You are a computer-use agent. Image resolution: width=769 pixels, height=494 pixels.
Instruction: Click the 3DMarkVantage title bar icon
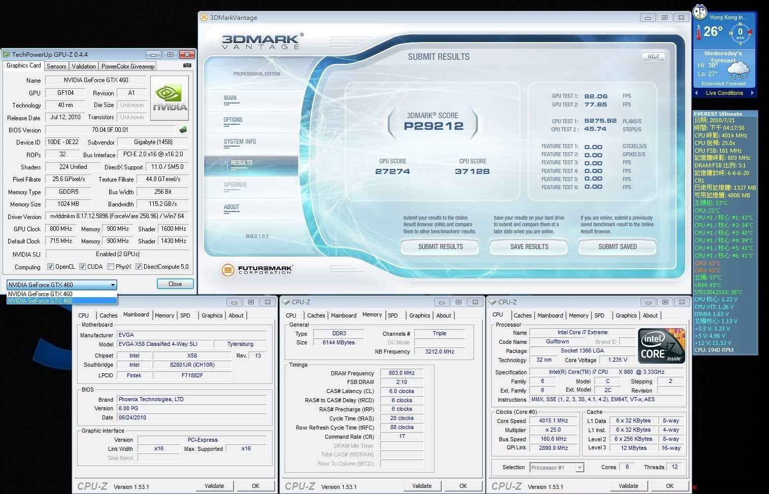pyautogui.click(x=205, y=17)
